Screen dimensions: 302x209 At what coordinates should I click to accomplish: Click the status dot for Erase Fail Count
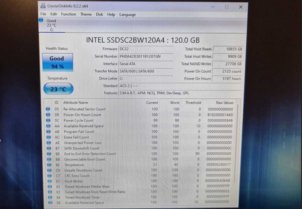point(49,137)
